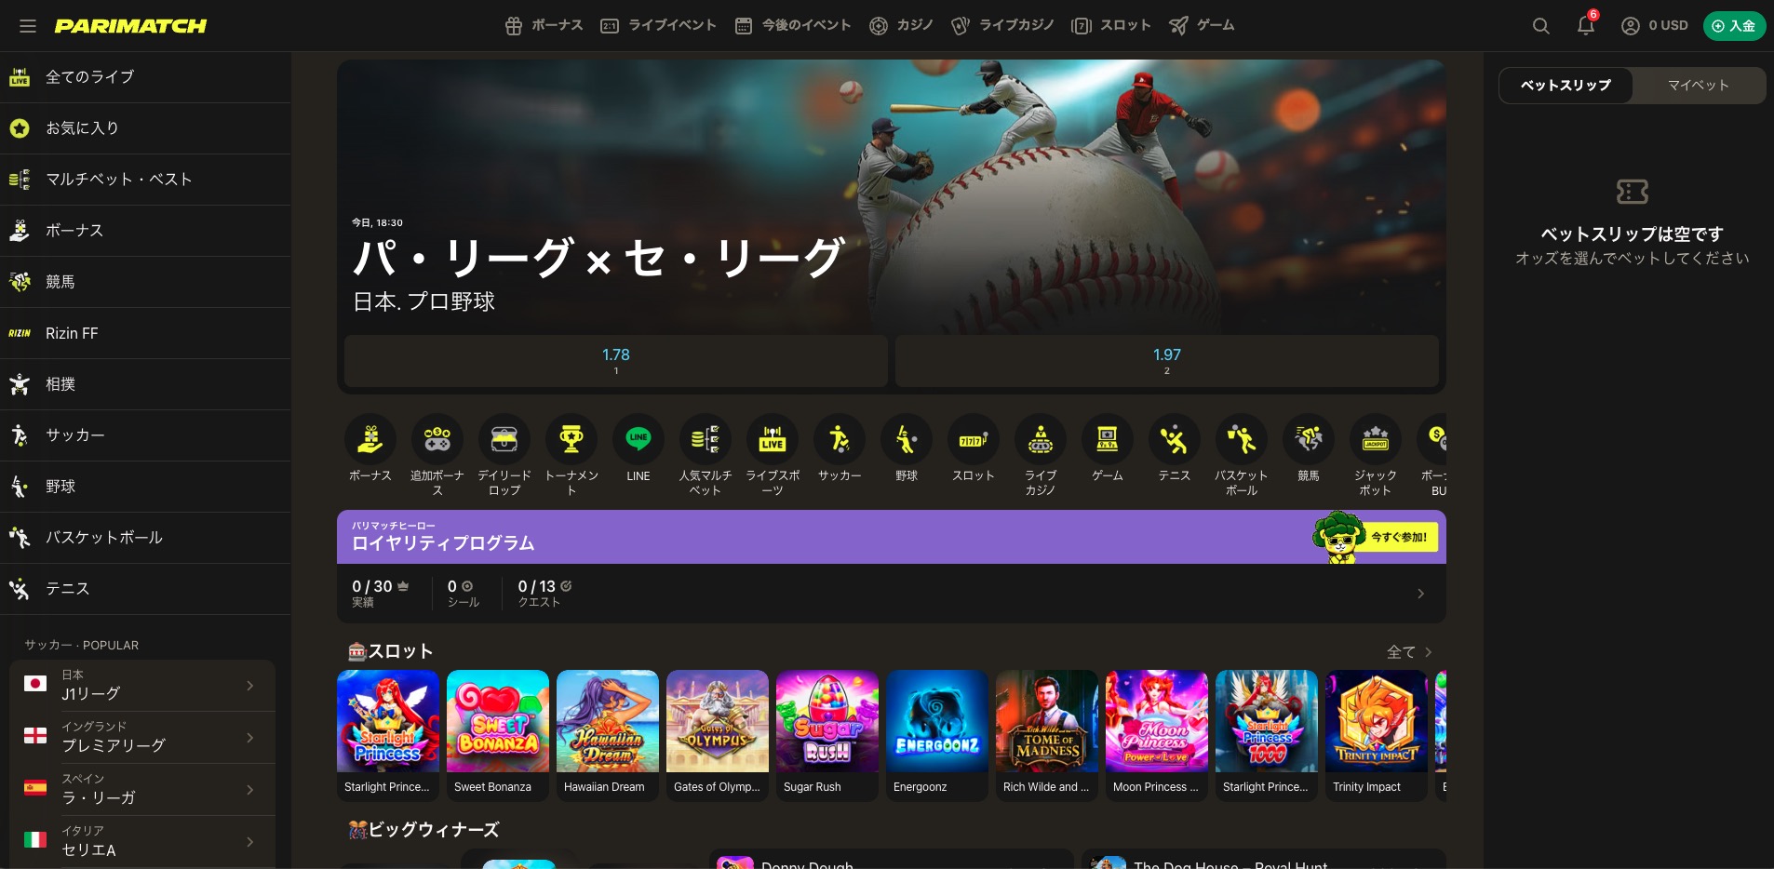Open カジノ in top navigation
This screenshot has height=869, width=1774.
click(x=901, y=26)
